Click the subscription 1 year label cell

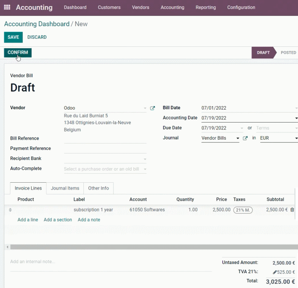pyautogui.click(x=93, y=210)
